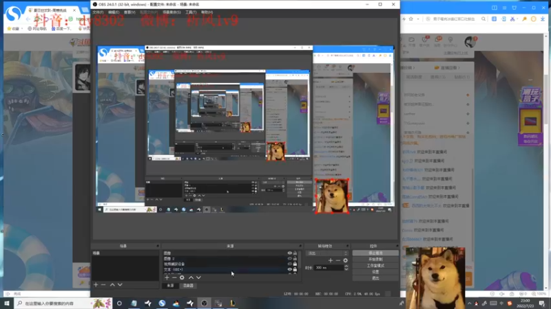Open the scene transition type dropdown

[x=328, y=253]
